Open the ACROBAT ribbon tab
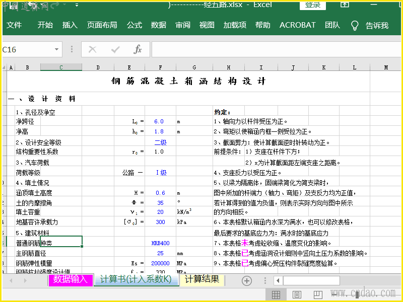The width and height of the screenshot is (403, 302). click(297, 25)
